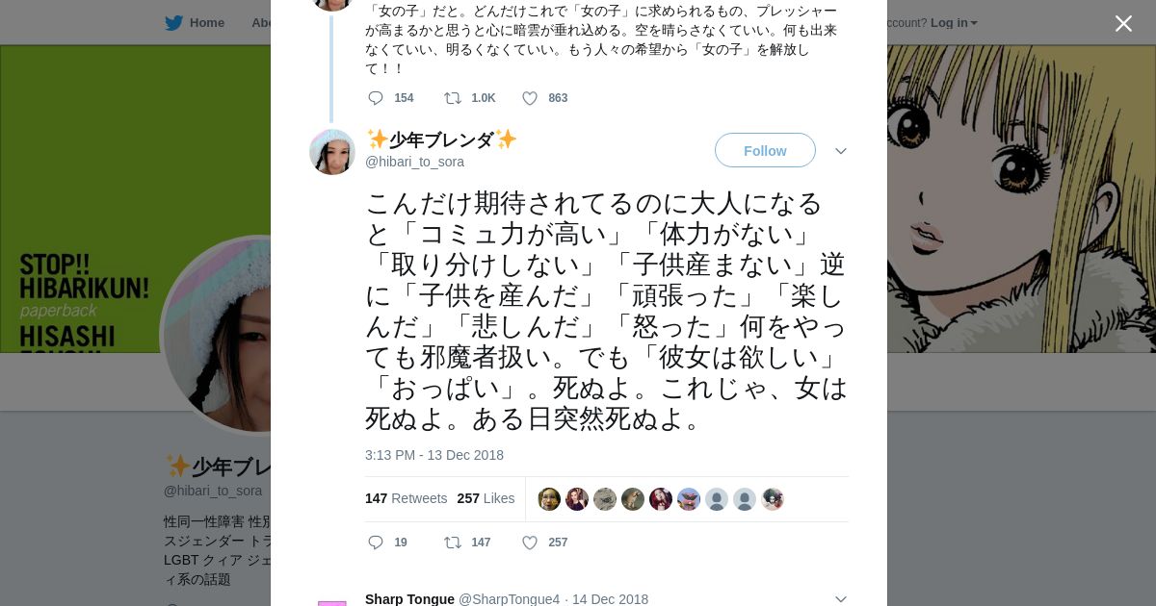
Task: Close the tweet overlay with X
Action: [1123, 23]
